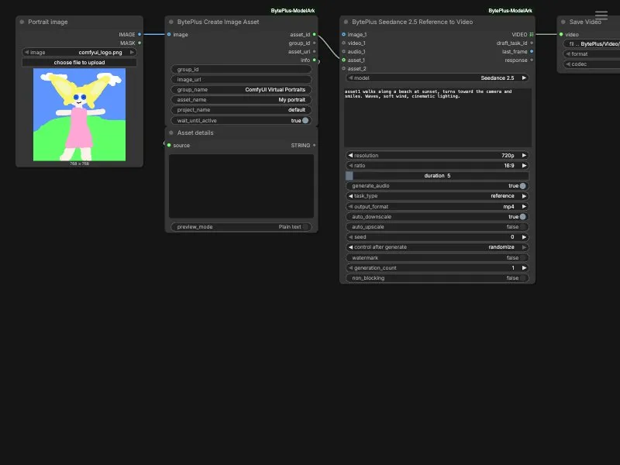Open the ratio 16:9 dropdown
This screenshot has height=465, width=620.
click(437, 166)
